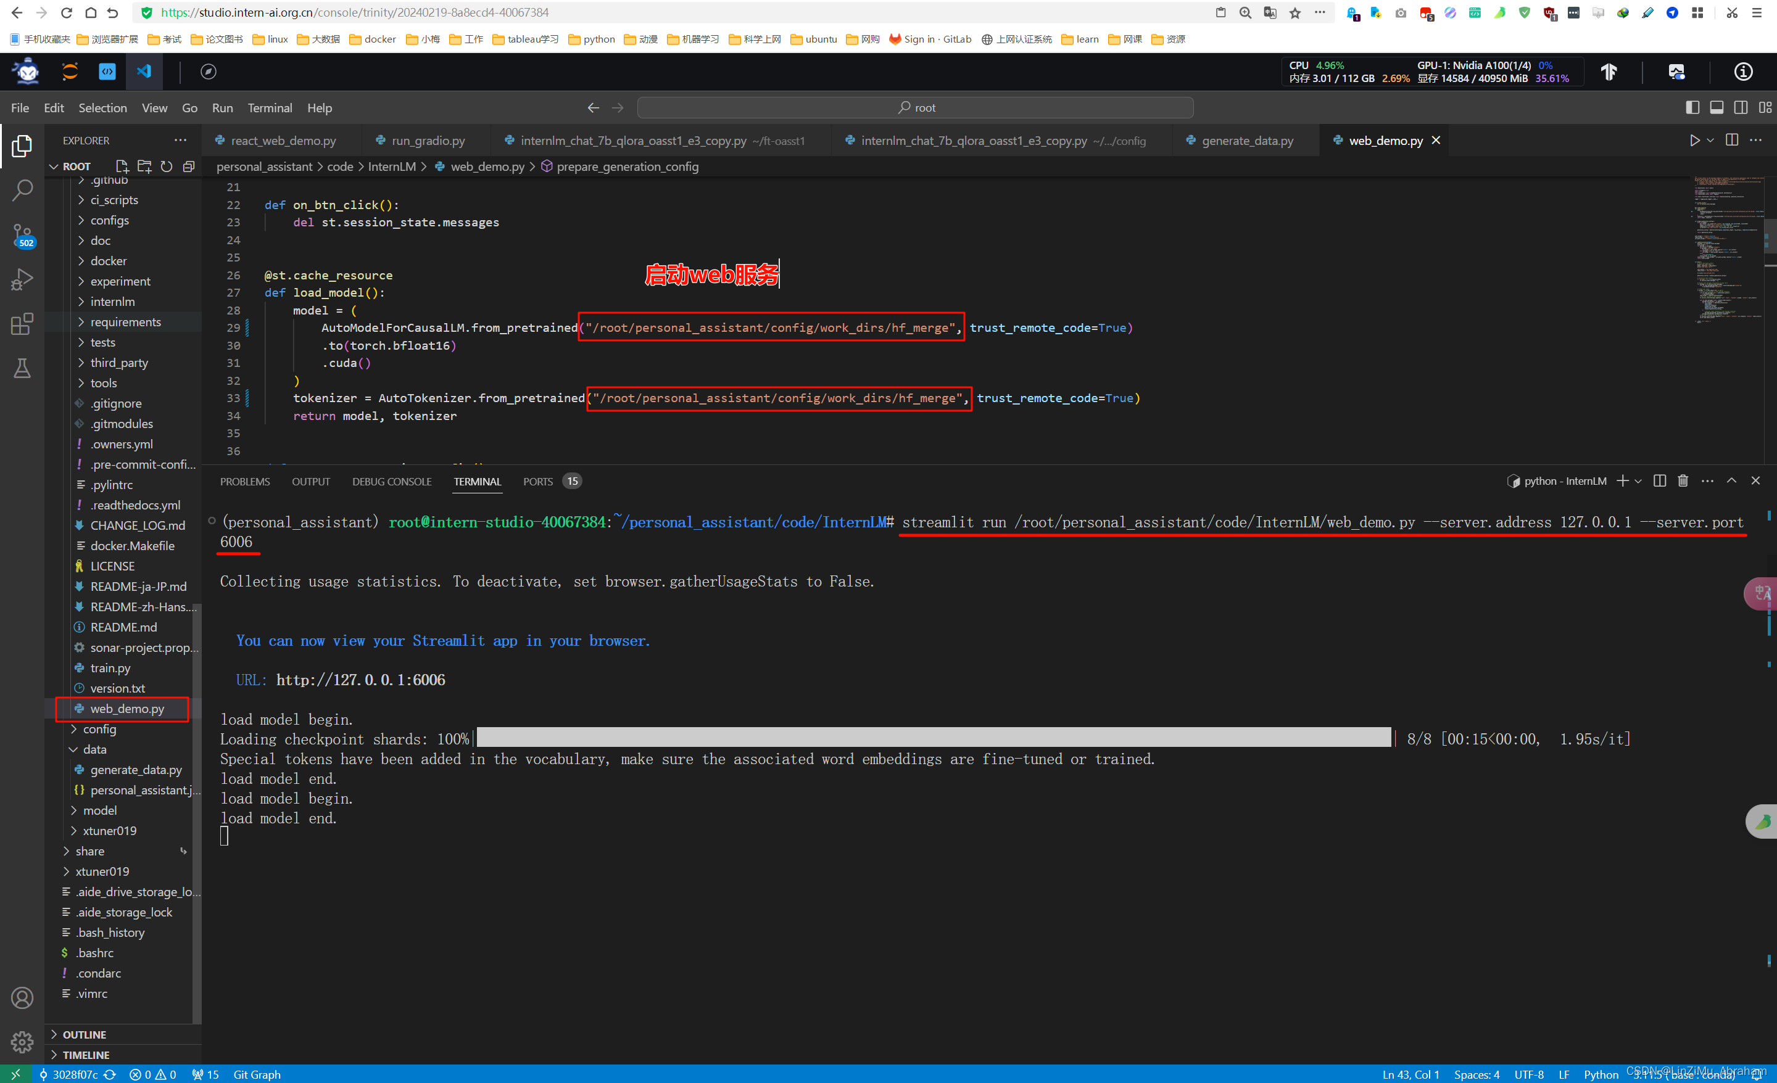Open the Accounts menu icon

(x=22, y=998)
